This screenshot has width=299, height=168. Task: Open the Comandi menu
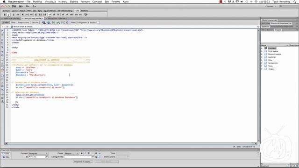click(x=97, y=1)
